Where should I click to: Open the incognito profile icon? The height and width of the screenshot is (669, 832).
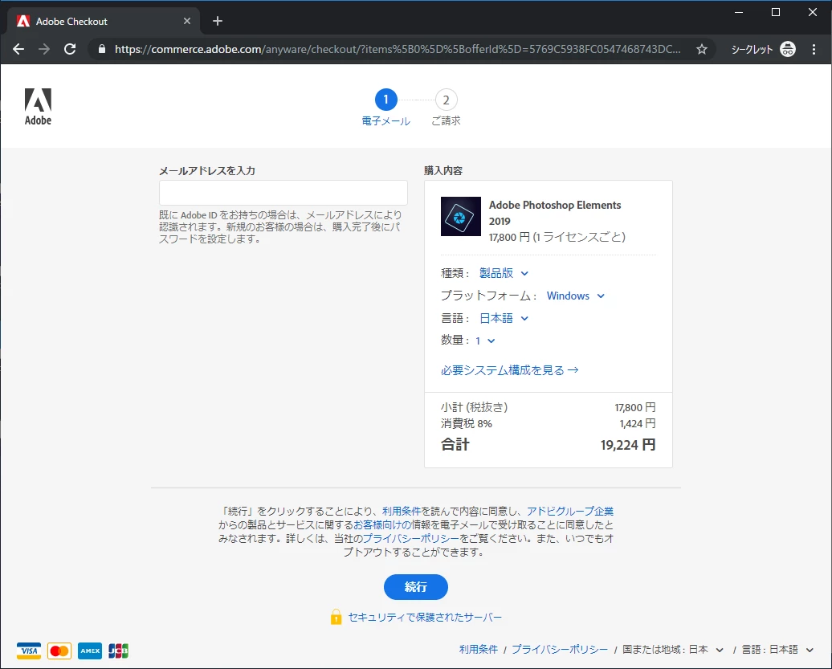[x=787, y=49]
